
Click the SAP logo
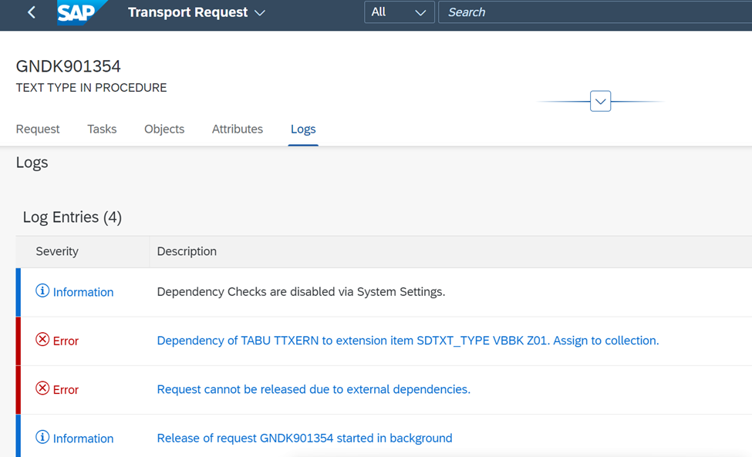79,12
